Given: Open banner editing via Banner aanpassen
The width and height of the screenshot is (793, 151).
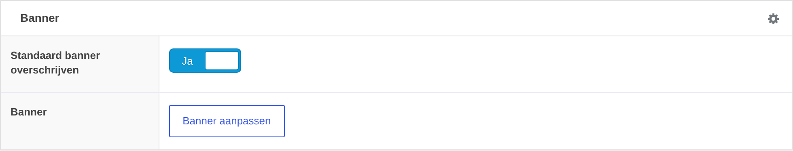Looking at the screenshot, I should pyautogui.click(x=227, y=121).
